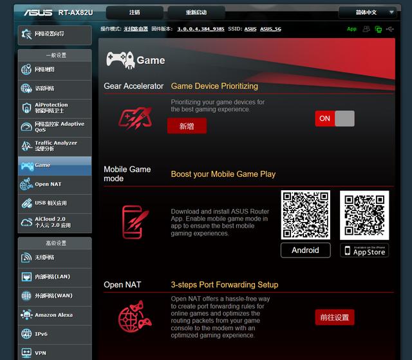Click the ASUS_5G SSID link

click(270, 29)
